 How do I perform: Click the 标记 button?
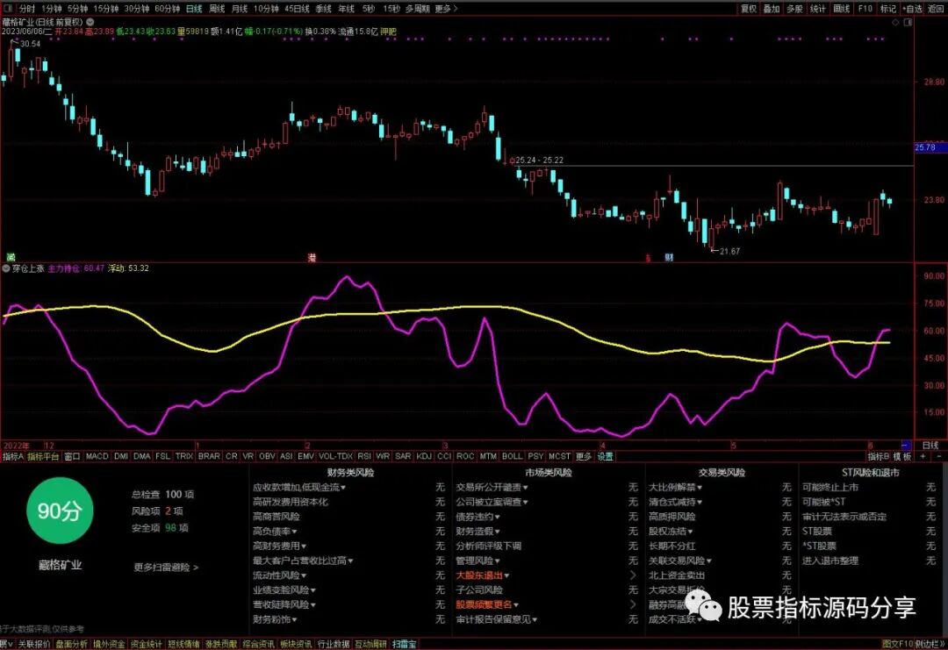point(888,9)
